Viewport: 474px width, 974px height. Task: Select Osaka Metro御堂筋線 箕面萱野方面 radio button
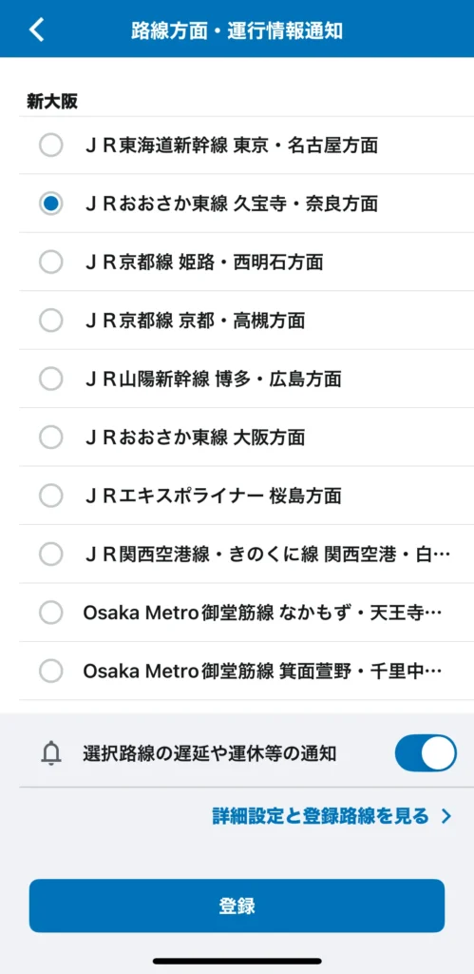pos(51,671)
